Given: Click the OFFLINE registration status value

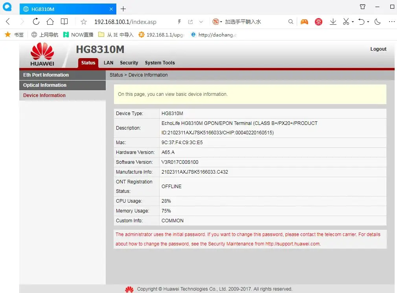Looking at the screenshot, I should tap(171, 187).
